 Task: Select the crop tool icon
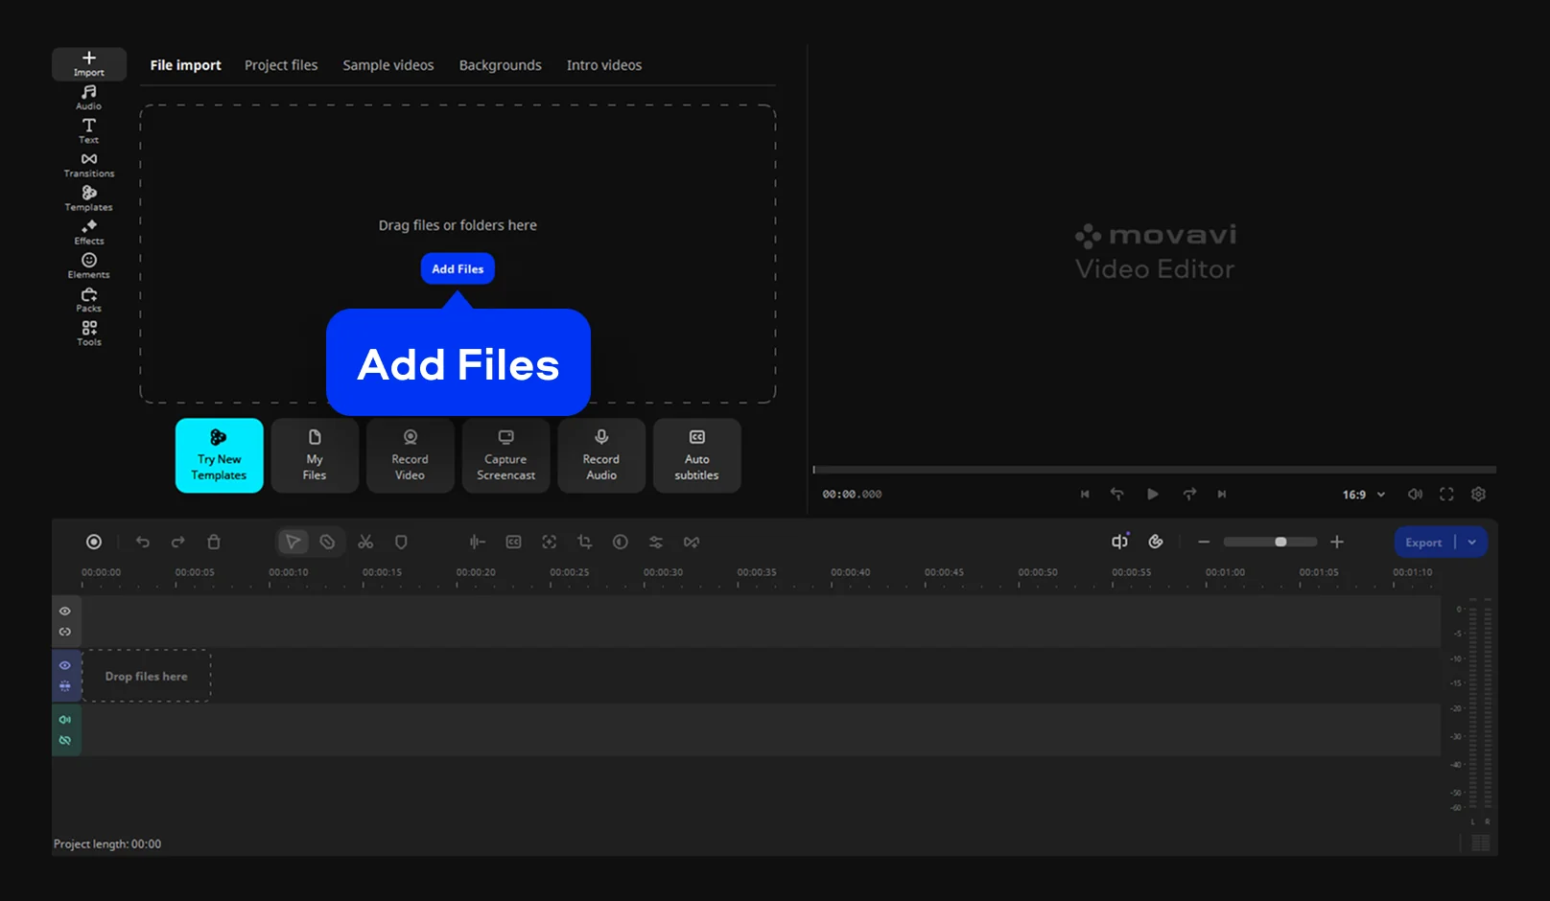tap(585, 543)
